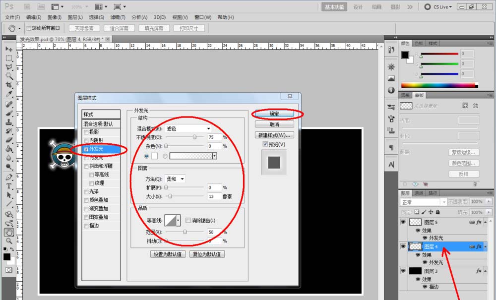Select the Rectangular Marquee tool

9,58
